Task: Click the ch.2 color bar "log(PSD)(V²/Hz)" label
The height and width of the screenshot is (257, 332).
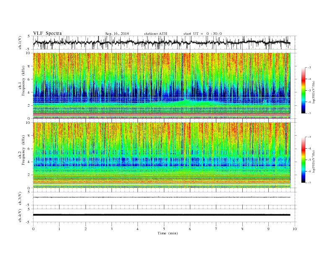Action: (314, 161)
